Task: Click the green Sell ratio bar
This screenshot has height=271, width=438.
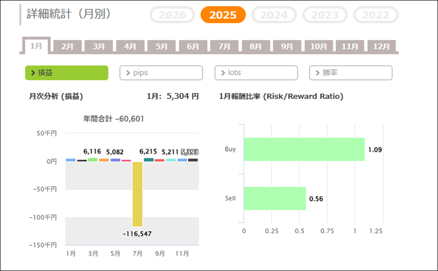Action: (x=274, y=198)
